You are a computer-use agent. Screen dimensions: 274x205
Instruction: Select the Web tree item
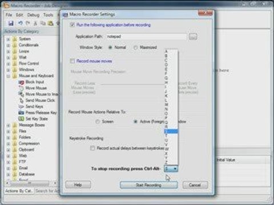[23, 155]
